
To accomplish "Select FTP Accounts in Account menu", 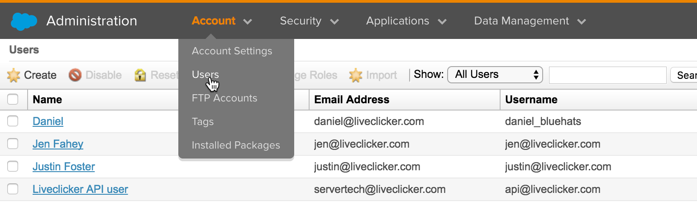I will point(224,98).
